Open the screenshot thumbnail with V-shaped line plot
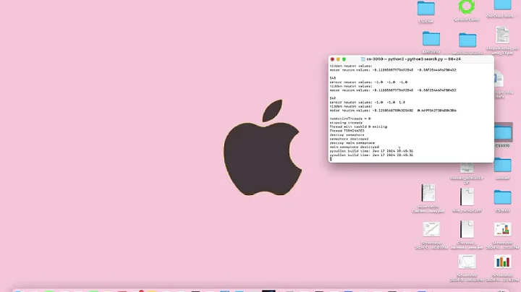The height and width of the screenshot is (292, 521). pos(467,262)
